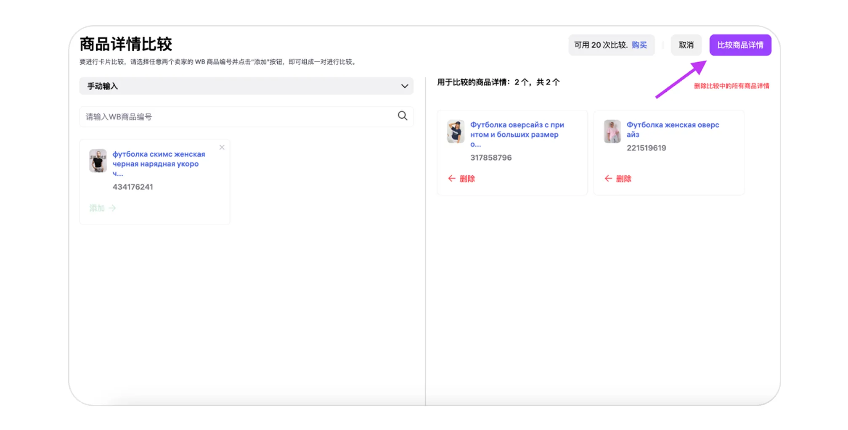
Task: Click the red left arrow on card 317858796
Action: click(x=451, y=179)
